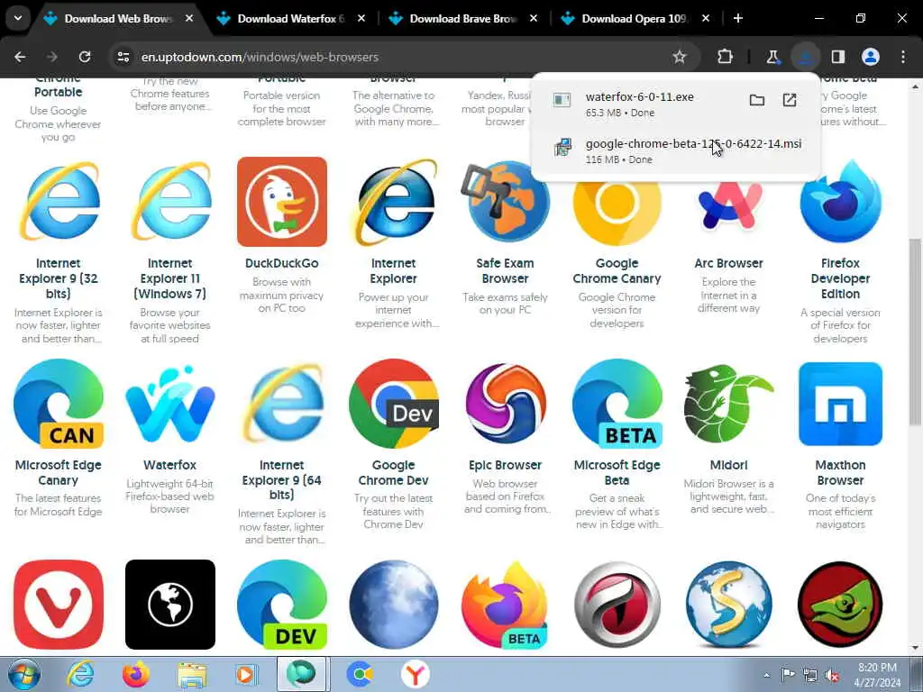Open the Firefox BETA icon
This screenshot has width=923, height=692.
click(x=505, y=605)
